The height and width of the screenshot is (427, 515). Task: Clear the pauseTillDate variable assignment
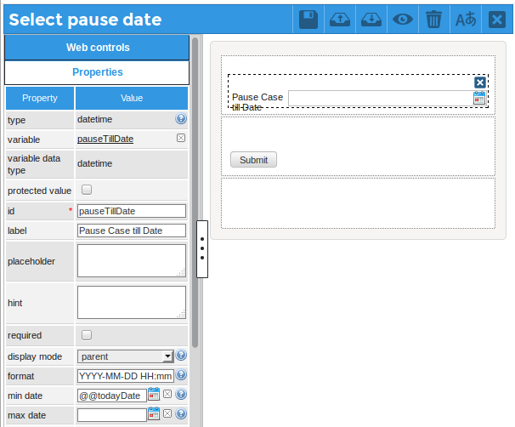pyautogui.click(x=181, y=139)
